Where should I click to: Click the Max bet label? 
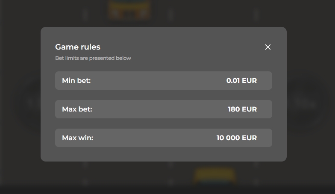77,109
